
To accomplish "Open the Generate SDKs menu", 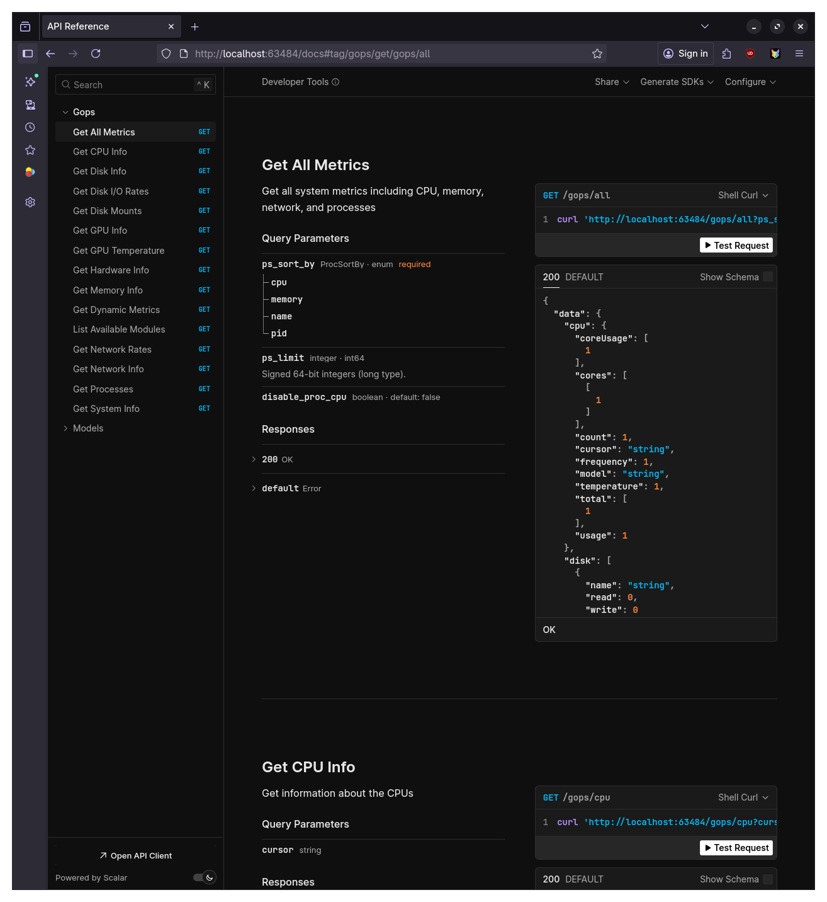I will pos(676,82).
